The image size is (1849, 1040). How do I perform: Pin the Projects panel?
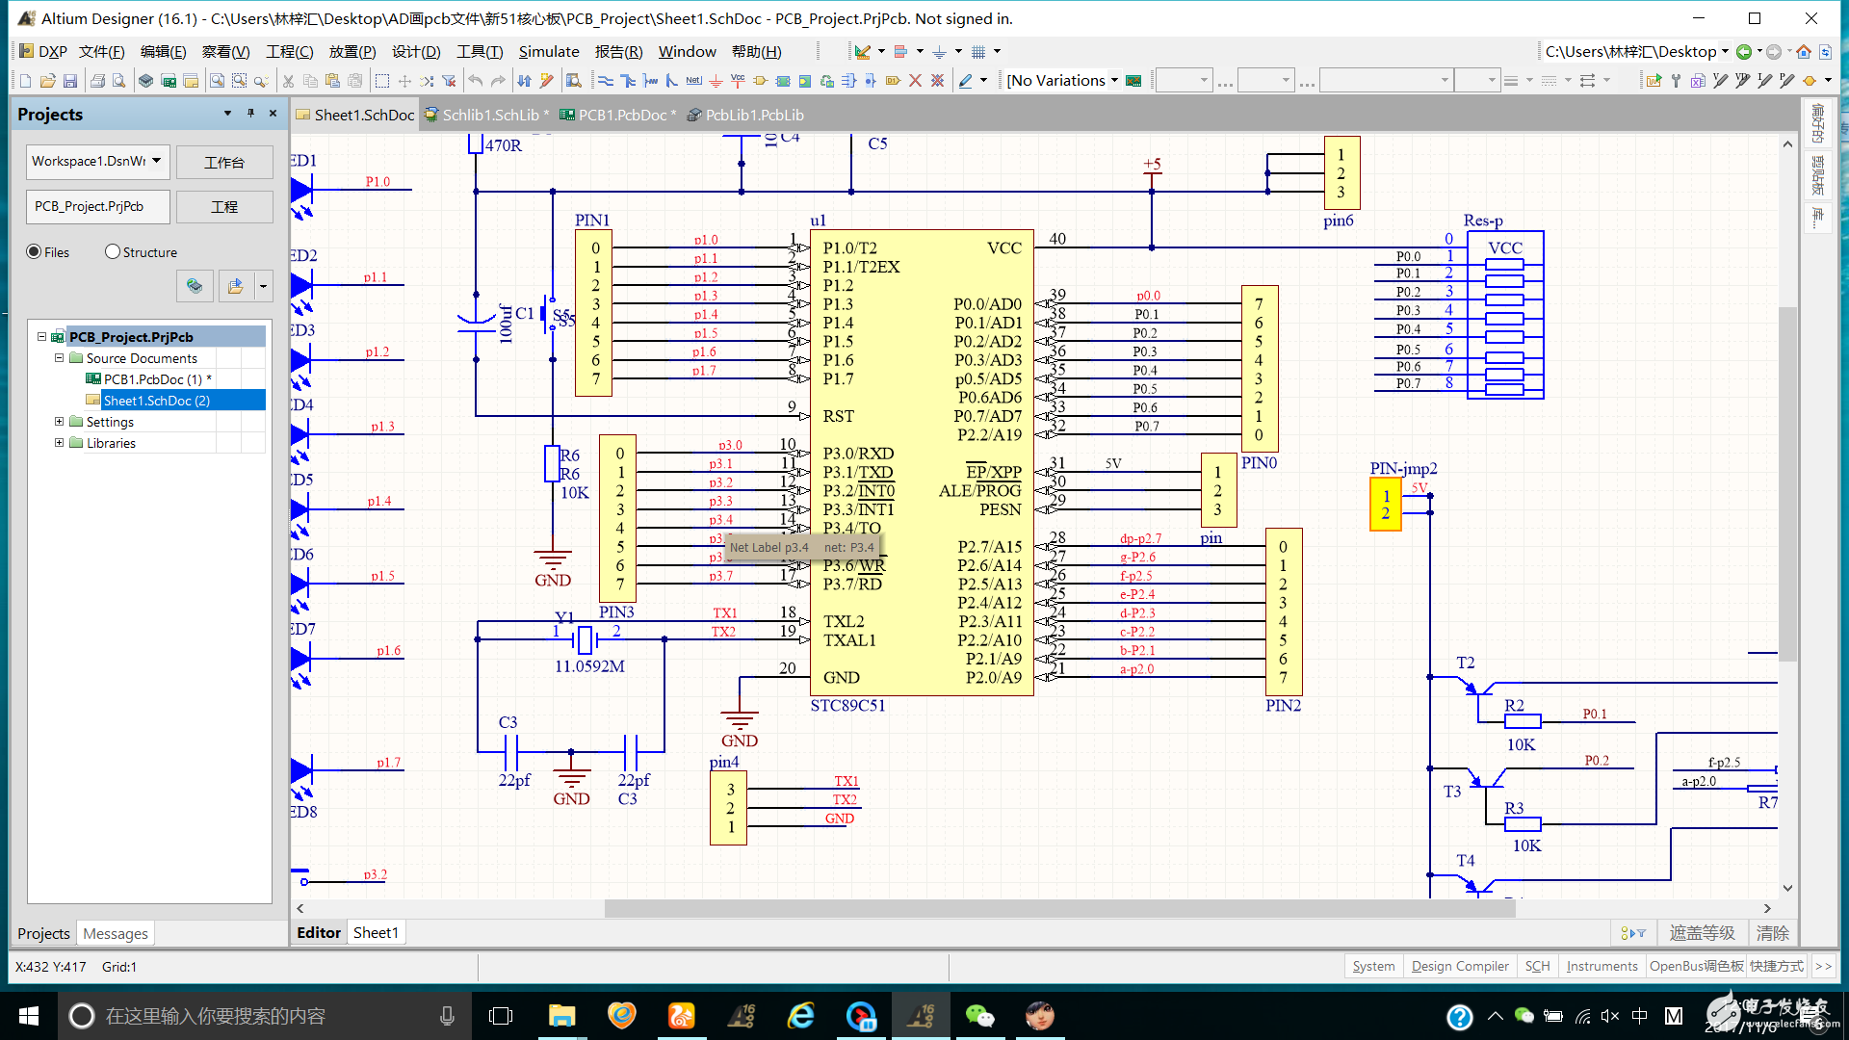click(250, 114)
